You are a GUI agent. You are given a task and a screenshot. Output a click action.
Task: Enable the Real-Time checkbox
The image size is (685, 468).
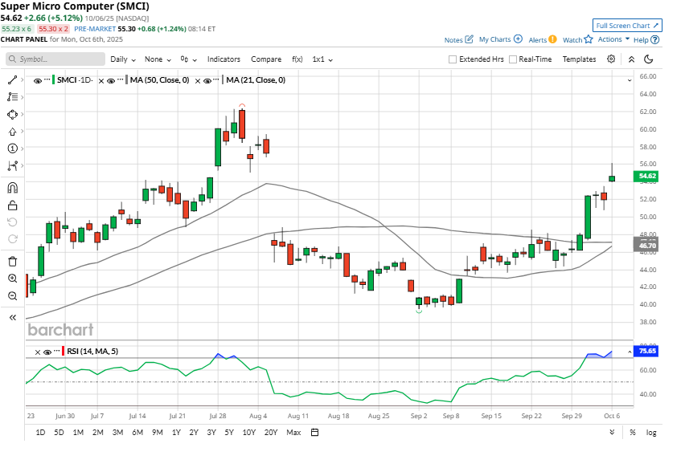point(513,59)
